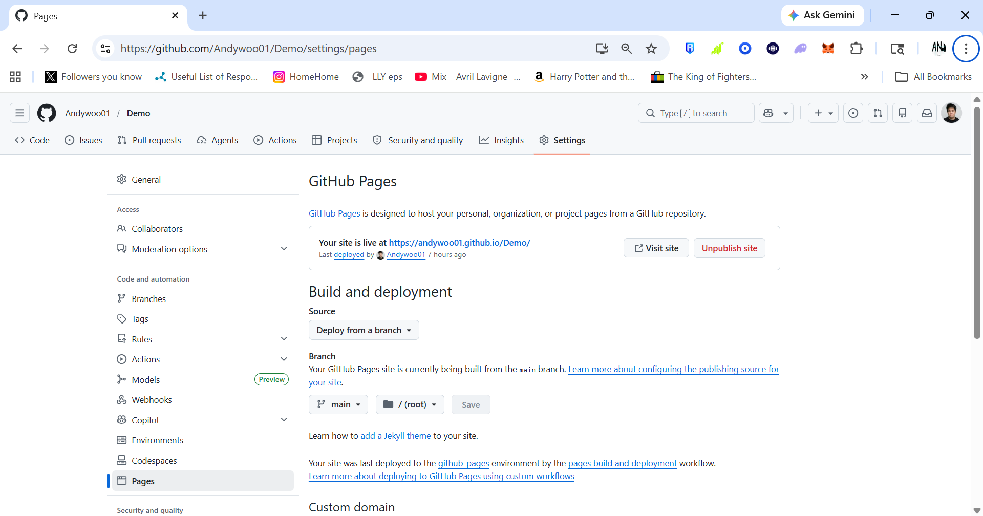Open Environments settings in sidebar
983x516 pixels.
203,440
